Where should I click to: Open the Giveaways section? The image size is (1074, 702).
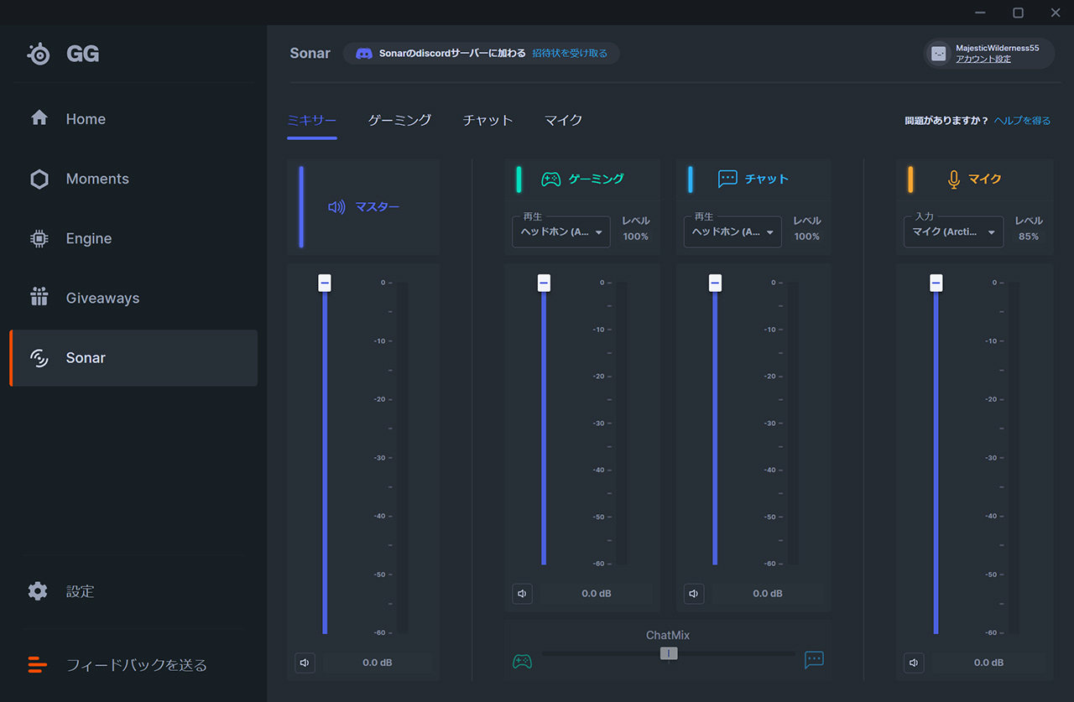coord(102,298)
